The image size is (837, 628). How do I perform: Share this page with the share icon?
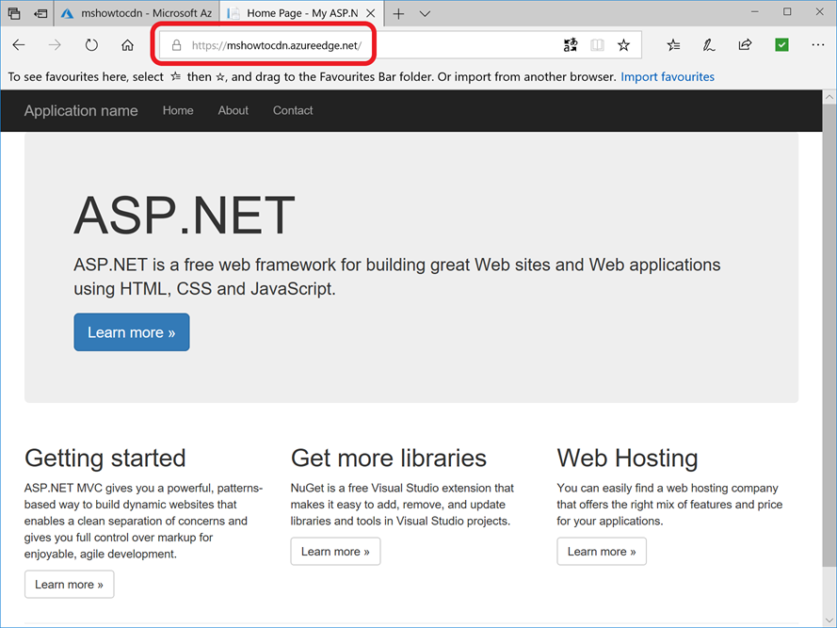[745, 45]
